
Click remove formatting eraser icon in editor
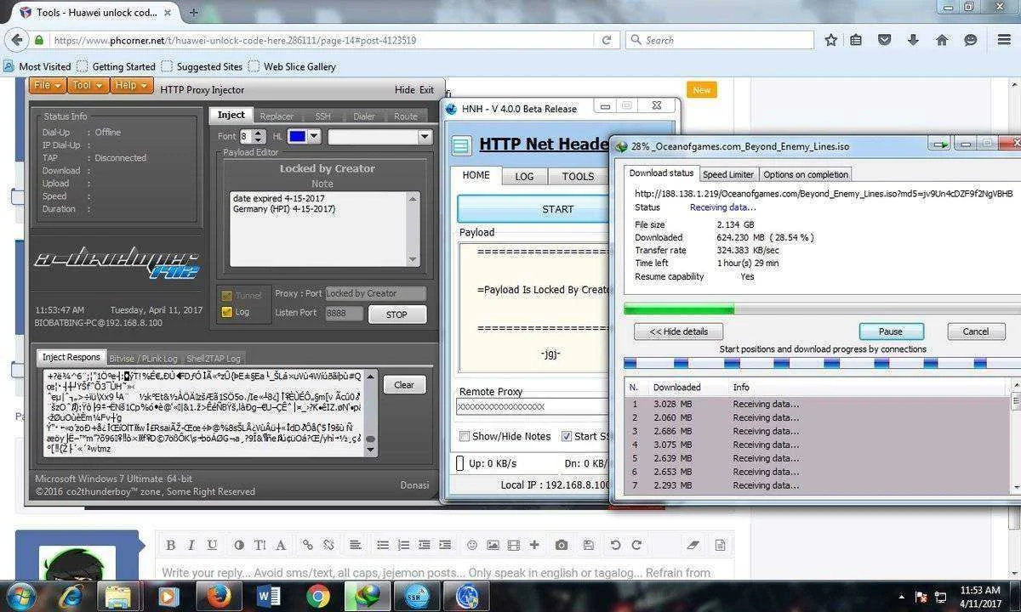[x=693, y=545]
